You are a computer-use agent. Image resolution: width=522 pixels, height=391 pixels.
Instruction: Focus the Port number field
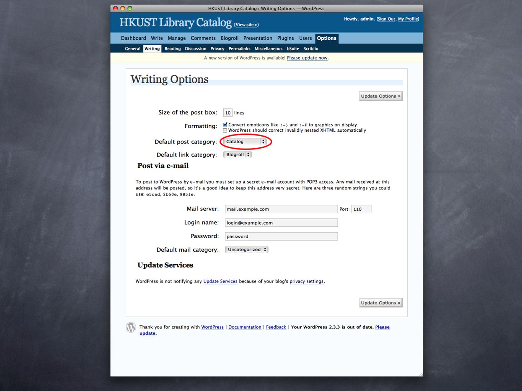(x=361, y=209)
